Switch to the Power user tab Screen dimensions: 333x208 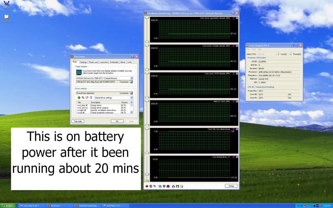(x=93, y=62)
